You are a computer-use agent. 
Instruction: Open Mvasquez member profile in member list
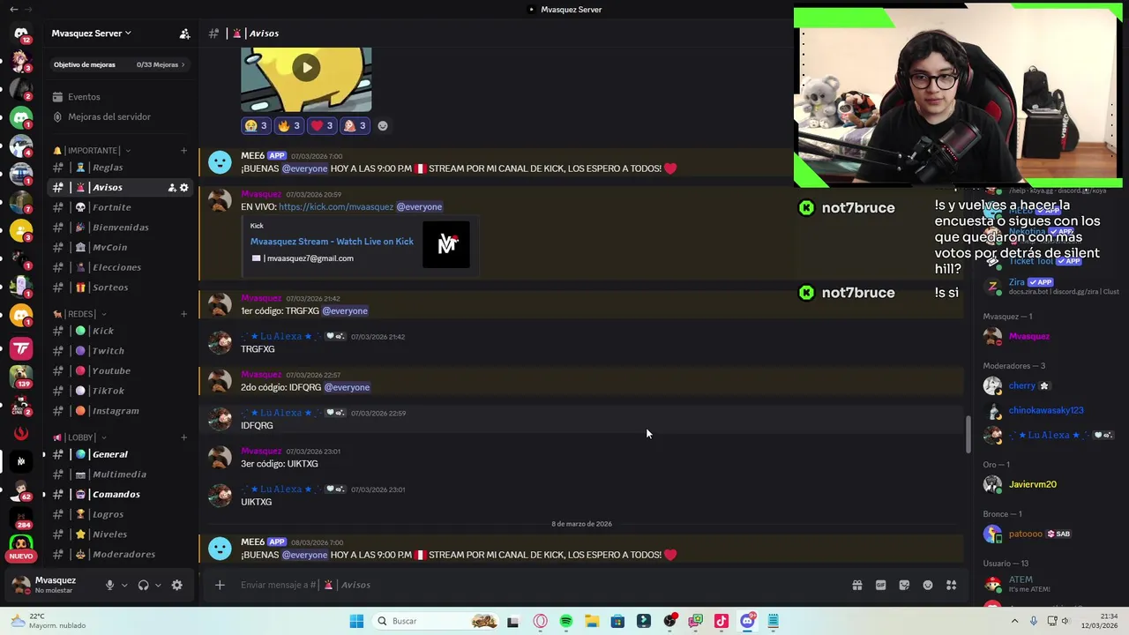(x=1050, y=336)
